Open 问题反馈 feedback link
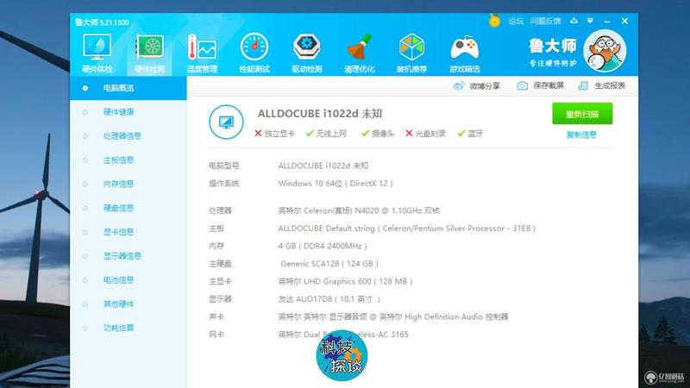Image resolution: width=690 pixels, height=388 pixels. [545, 21]
